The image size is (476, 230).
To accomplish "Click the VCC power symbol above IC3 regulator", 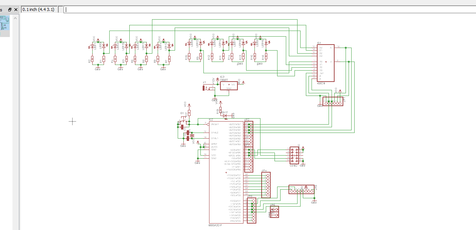I will pos(243,82).
